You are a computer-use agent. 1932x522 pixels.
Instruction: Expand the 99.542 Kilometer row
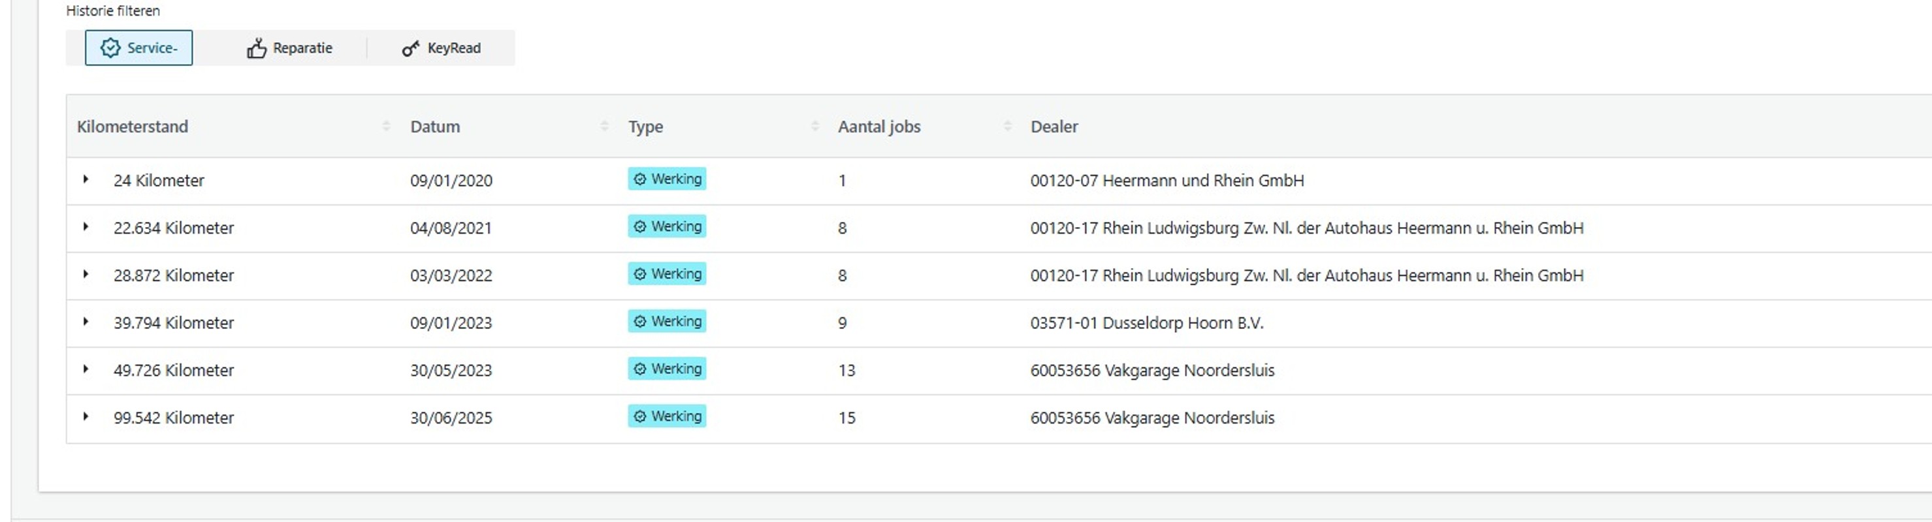(x=86, y=416)
